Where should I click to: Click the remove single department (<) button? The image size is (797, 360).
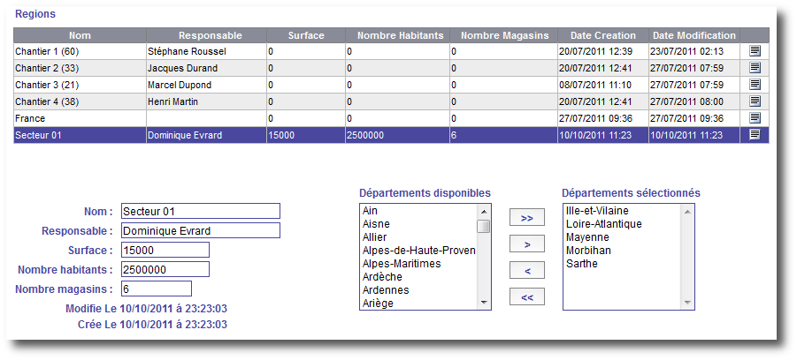(x=526, y=271)
